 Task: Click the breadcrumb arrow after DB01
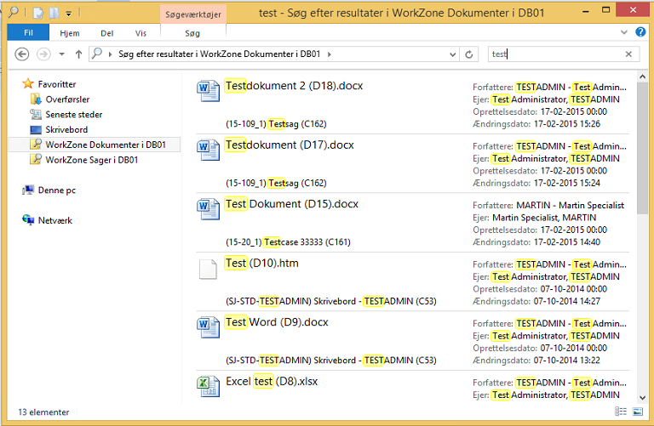pos(329,54)
